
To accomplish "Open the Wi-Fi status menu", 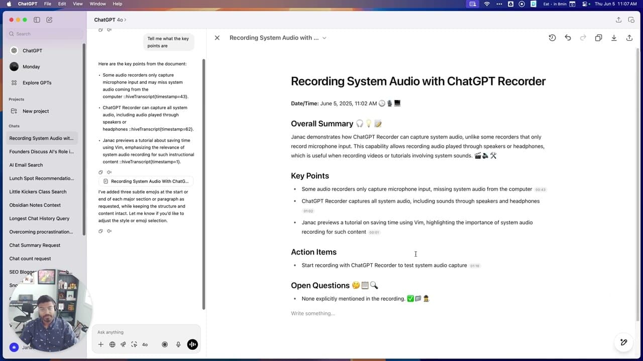I will click(x=487, y=4).
